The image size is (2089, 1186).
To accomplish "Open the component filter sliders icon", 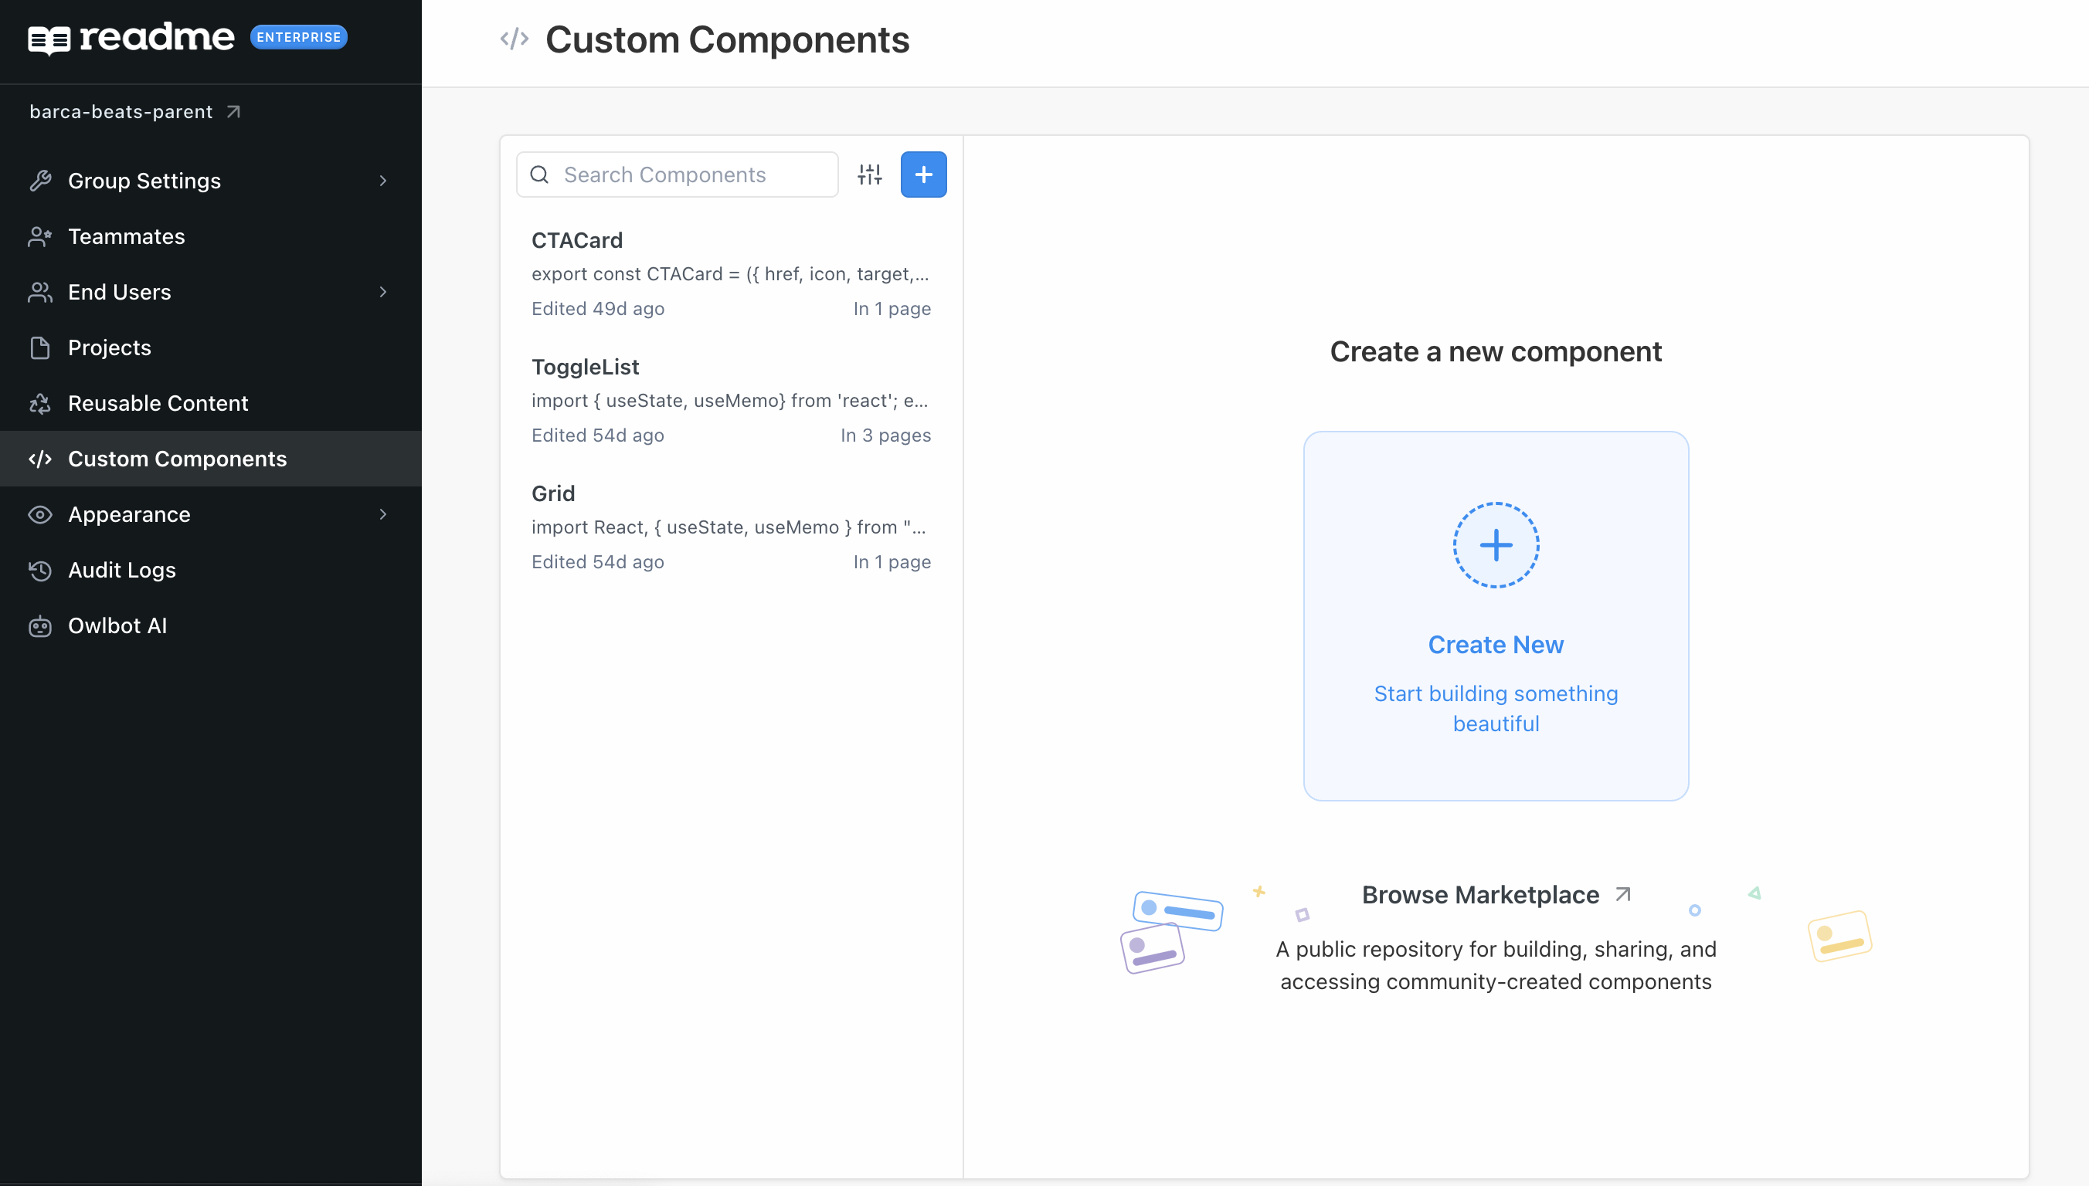I will [x=869, y=175].
